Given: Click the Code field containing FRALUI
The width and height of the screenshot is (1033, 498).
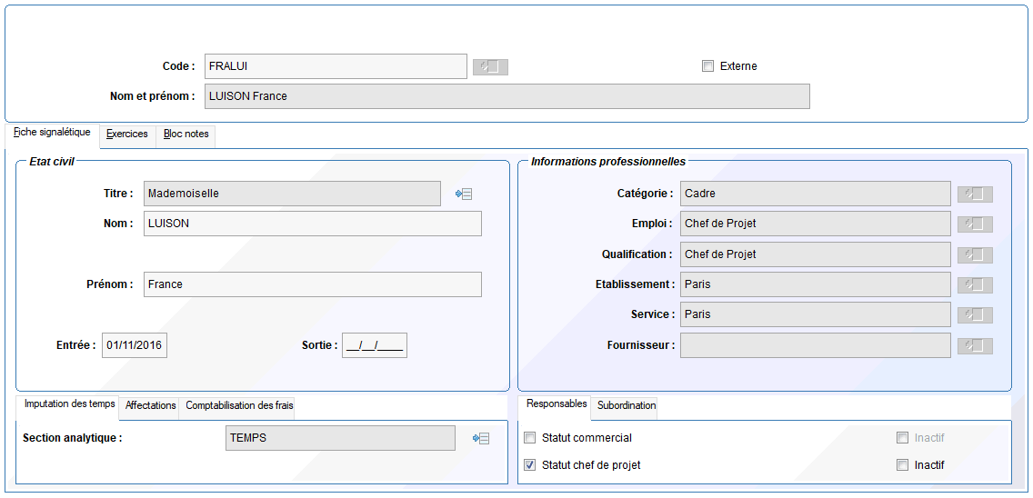Looking at the screenshot, I should click(336, 65).
